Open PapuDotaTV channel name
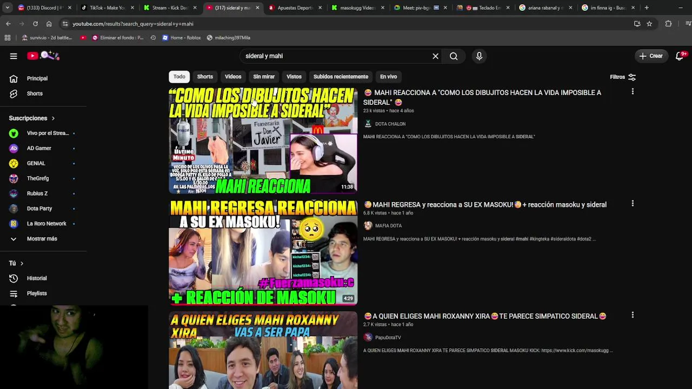Viewport: 692px width, 389px height. pos(388,338)
